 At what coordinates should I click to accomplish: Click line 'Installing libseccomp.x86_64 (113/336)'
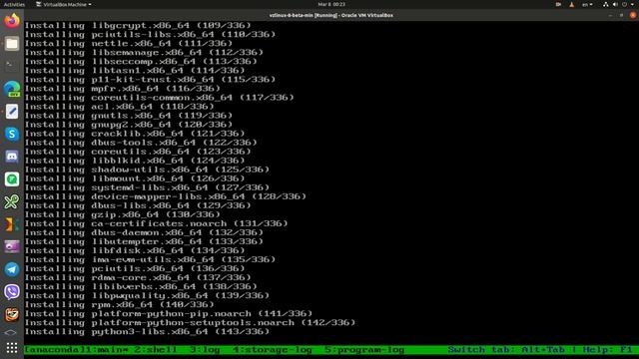click(x=141, y=62)
